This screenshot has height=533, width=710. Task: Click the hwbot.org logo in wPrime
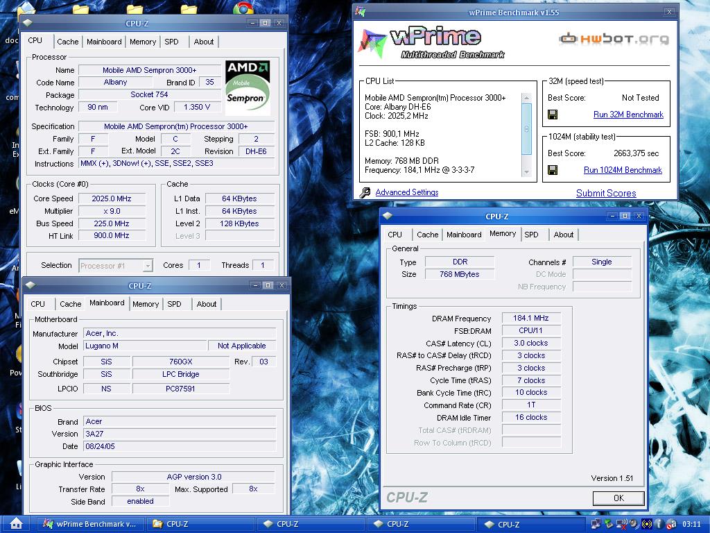(x=614, y=39)
